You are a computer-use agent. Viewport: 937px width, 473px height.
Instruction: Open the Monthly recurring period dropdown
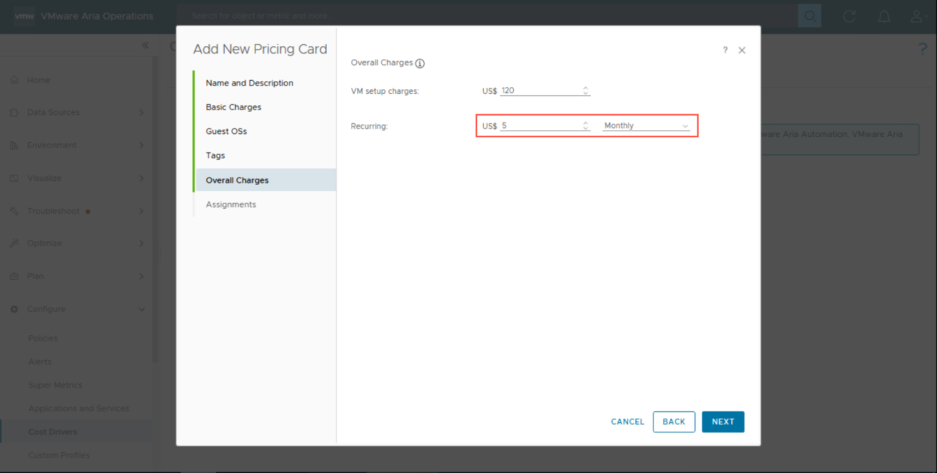[646, 126]
